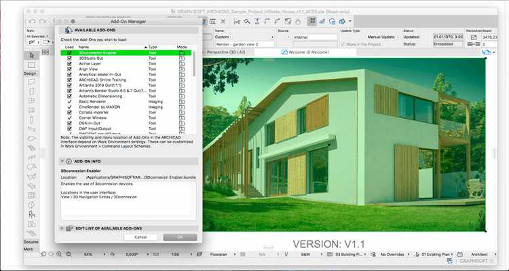Open the 1:50 scale dropdown
Screen dimensions: 509x271
tap(192, 255)
